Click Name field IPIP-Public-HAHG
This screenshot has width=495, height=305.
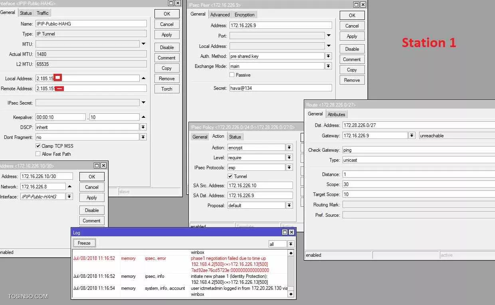coord(91,24)
